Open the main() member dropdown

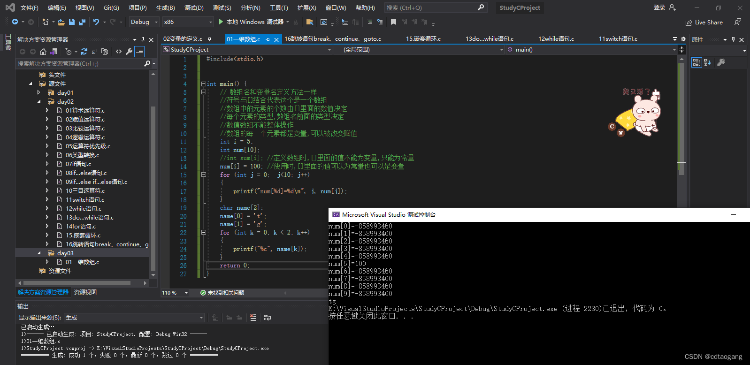click(591, 50)
